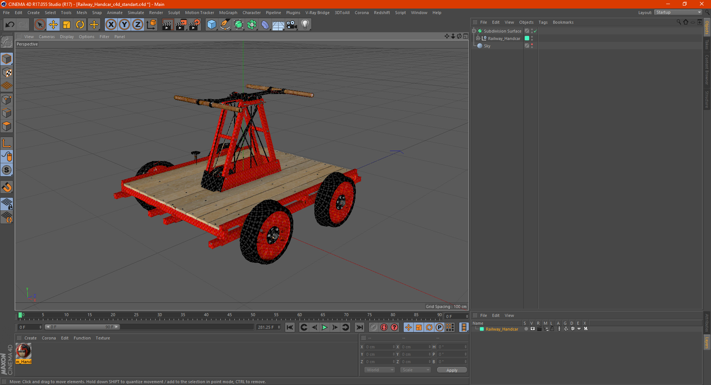Click Function in material manager
This screenshot has width=711, height=385.
(x=82, y=338)
